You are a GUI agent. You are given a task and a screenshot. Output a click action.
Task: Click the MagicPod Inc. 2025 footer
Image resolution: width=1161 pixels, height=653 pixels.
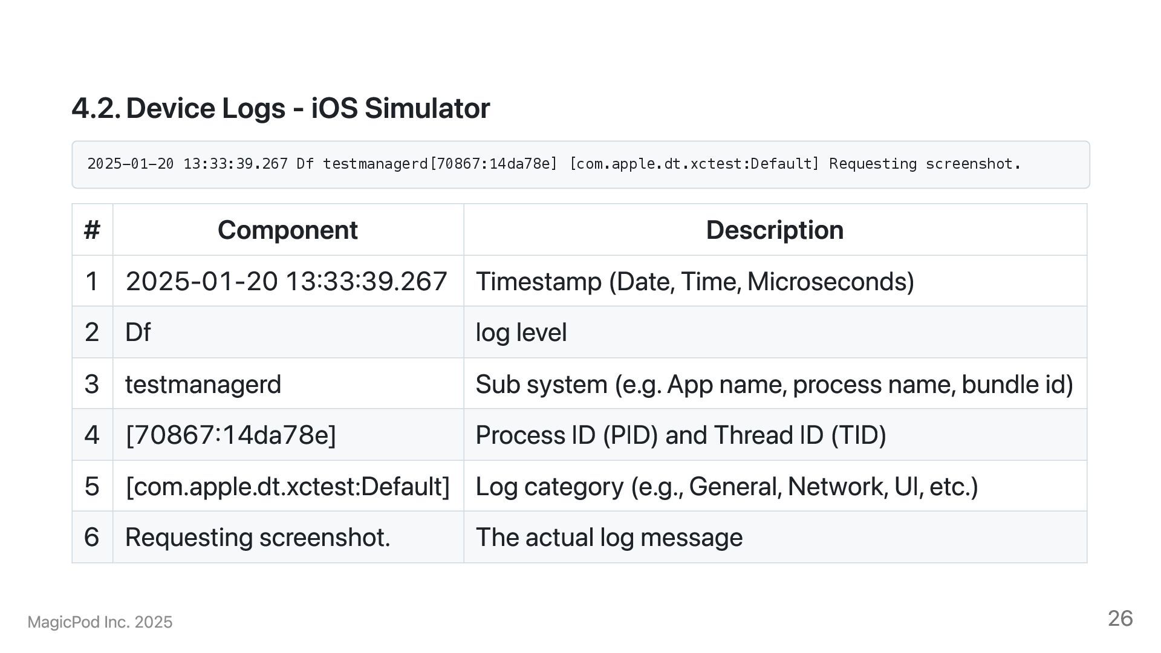(x=100, y=622)
